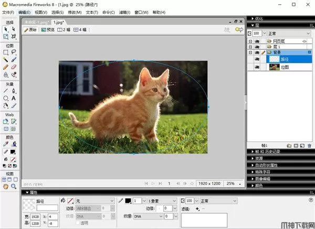The image size is (315, 229).
Task: Select the Marquee tool
Action: pos(6,52)
